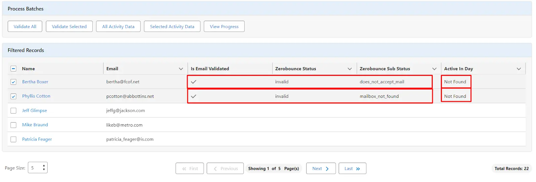
Task: Check the Mike Braund row checkbox
Action: click(x=13, y=125)
